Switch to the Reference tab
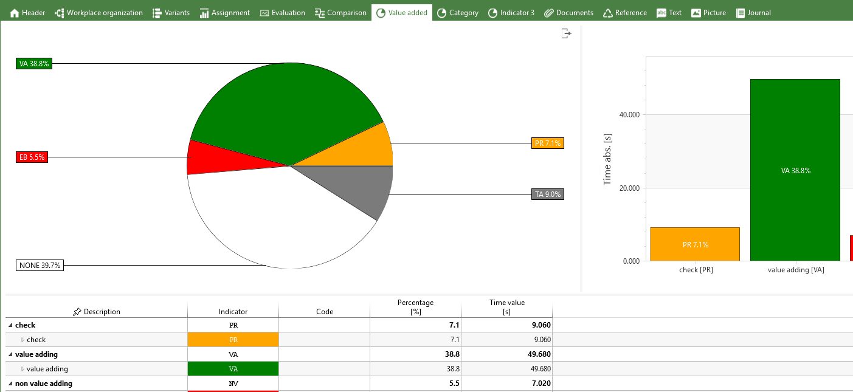 [x=624, y=13]
